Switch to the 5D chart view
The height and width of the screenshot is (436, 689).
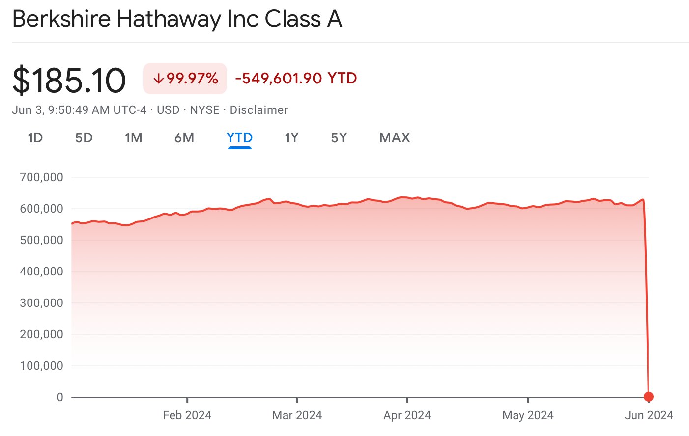pyautogui.click(x=84, y=138)
